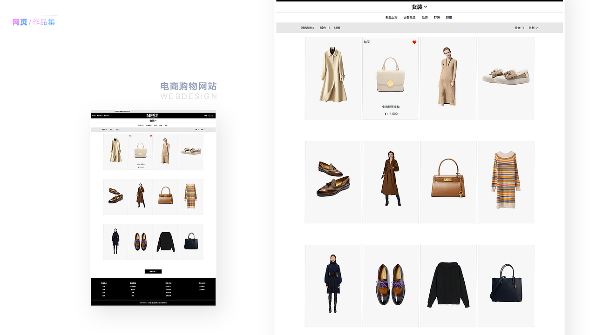
Task: Switch to the 裙装 tab
Action: coord(437,18)
